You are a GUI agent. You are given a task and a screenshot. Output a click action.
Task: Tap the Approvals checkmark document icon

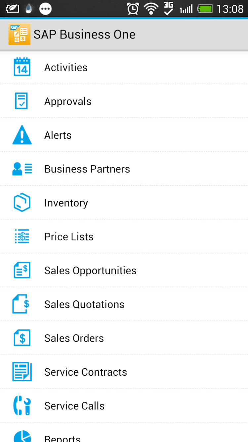pos(22,101)
